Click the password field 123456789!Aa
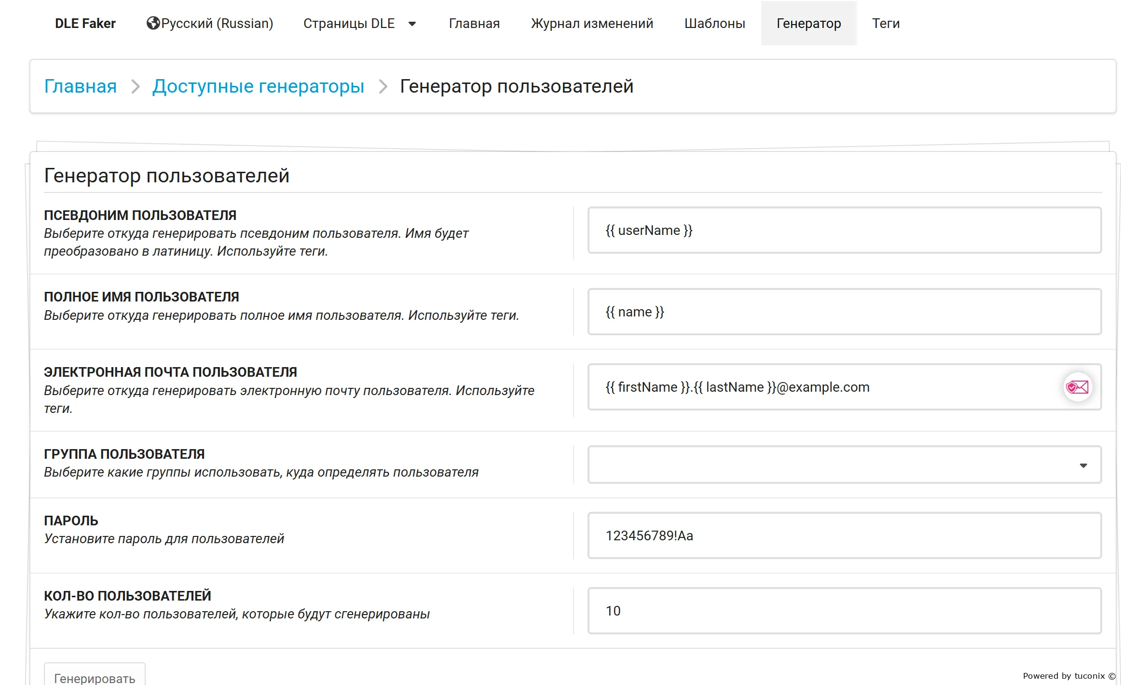This screenshot has height=685, width=1121. coord(844,535)
